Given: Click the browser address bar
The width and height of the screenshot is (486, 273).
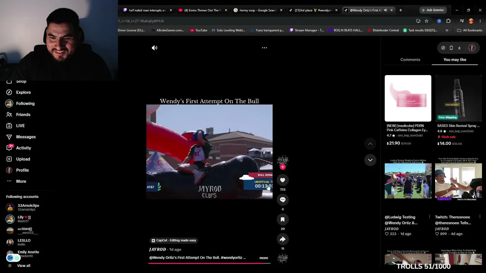Looking at the screenshot, I should pyautogui.click(x=266, y=21).
